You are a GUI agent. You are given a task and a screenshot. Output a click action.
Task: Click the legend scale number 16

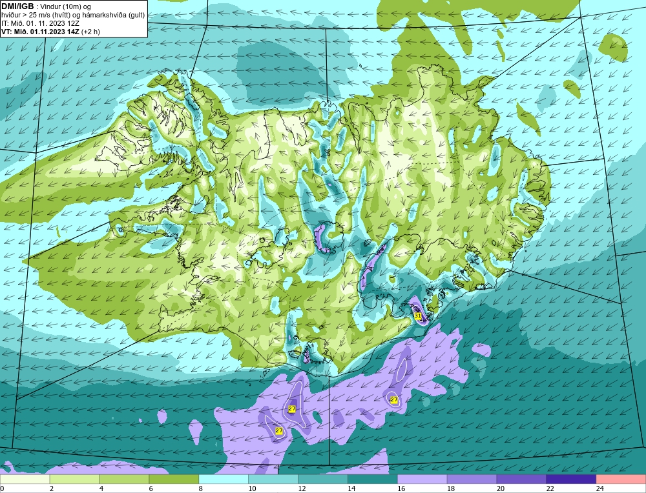click(x=401, y=488)
